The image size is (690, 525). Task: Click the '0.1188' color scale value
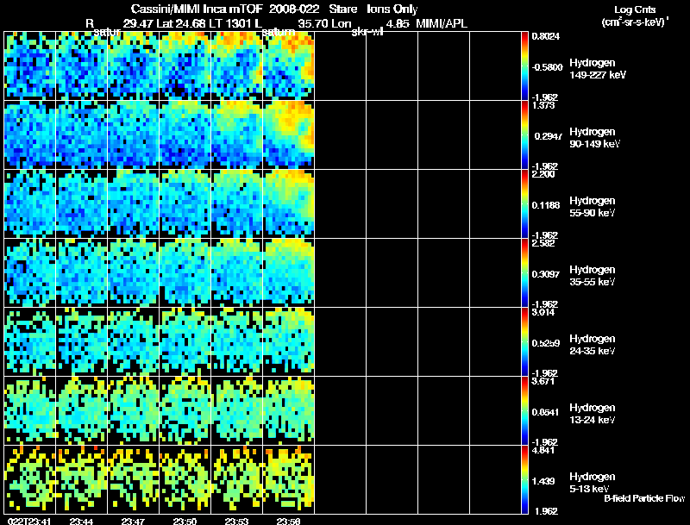[x=546, y=205]
